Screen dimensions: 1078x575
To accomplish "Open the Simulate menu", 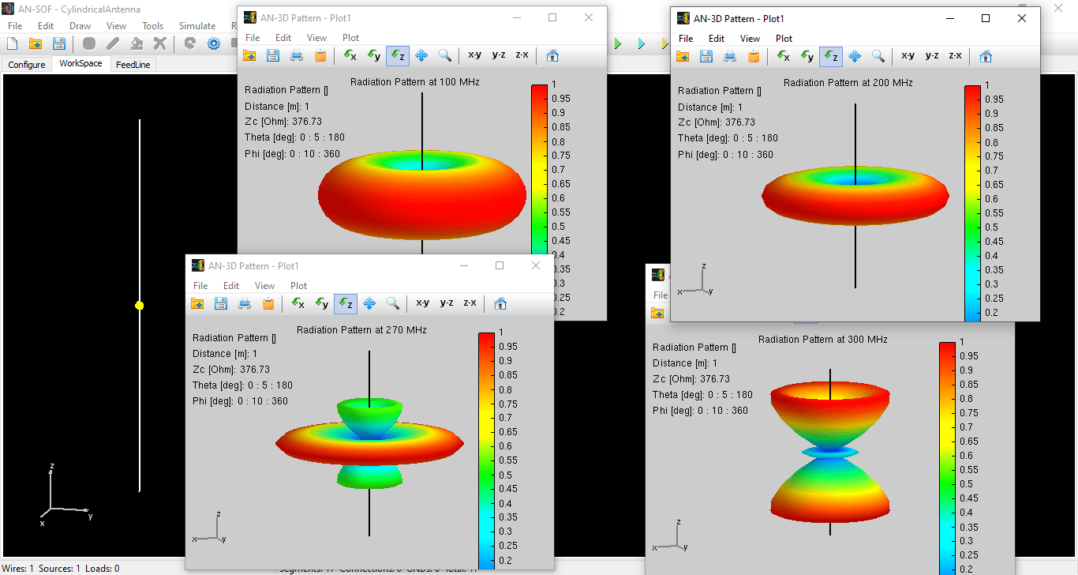I will 197,25.
